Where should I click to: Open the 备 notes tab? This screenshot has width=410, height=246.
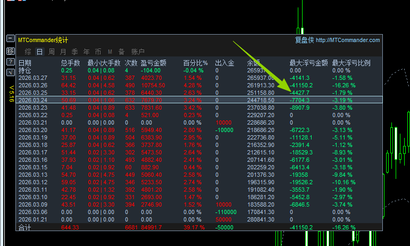point(122,52)
